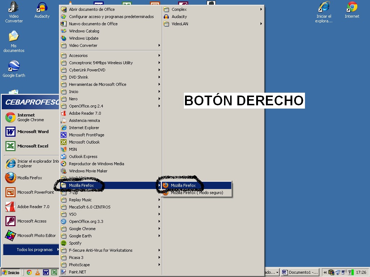Launch Microsoft Excel from the Start menu

click(31, 146)
